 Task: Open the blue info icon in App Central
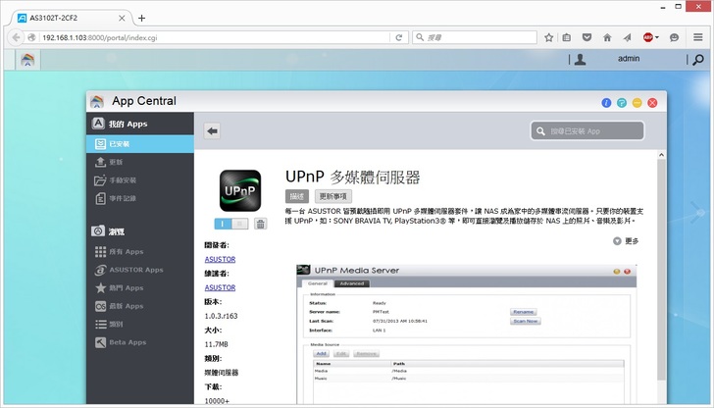tap(606, 102)
